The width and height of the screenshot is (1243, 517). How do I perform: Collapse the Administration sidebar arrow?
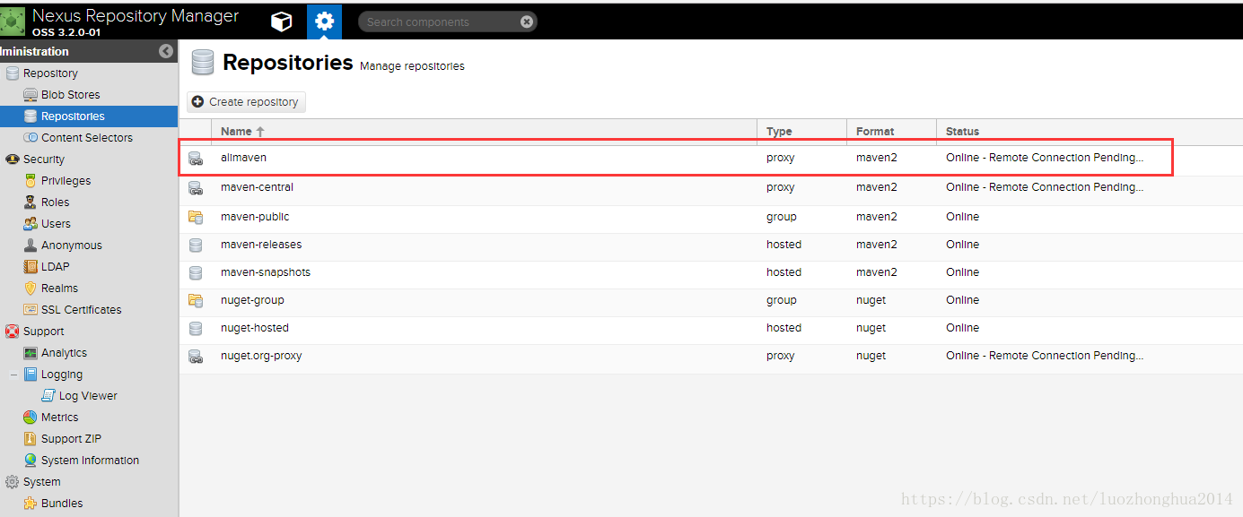166,51
